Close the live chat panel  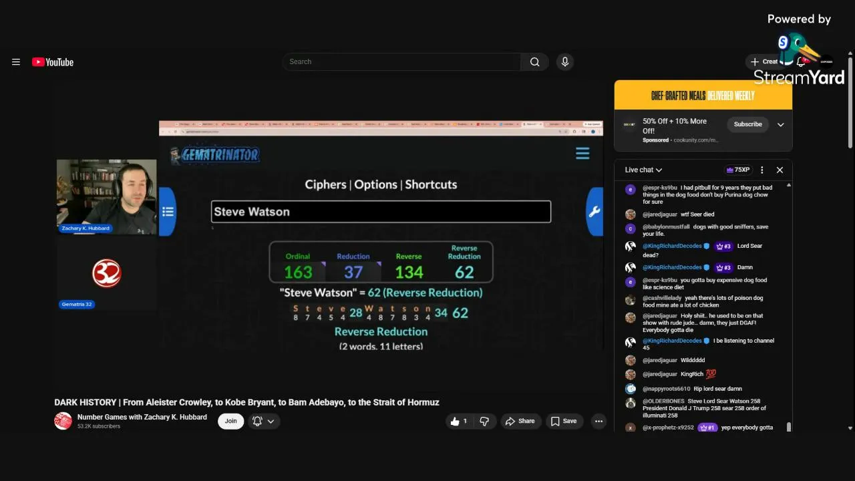[780, 170]
